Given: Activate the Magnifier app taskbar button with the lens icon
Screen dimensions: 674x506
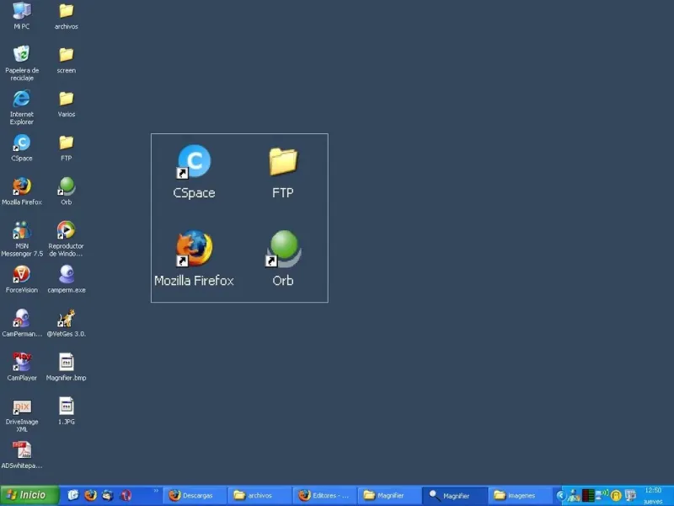Looking at the screenshot, I should [x=455, y=496].
